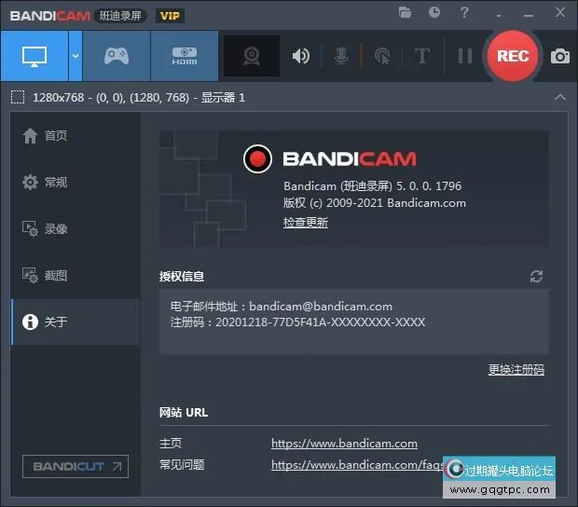Toggle the speaker sound recording icon
This screenshot has width=578, height=507.
pyautogui.click(x=301, y=56)
